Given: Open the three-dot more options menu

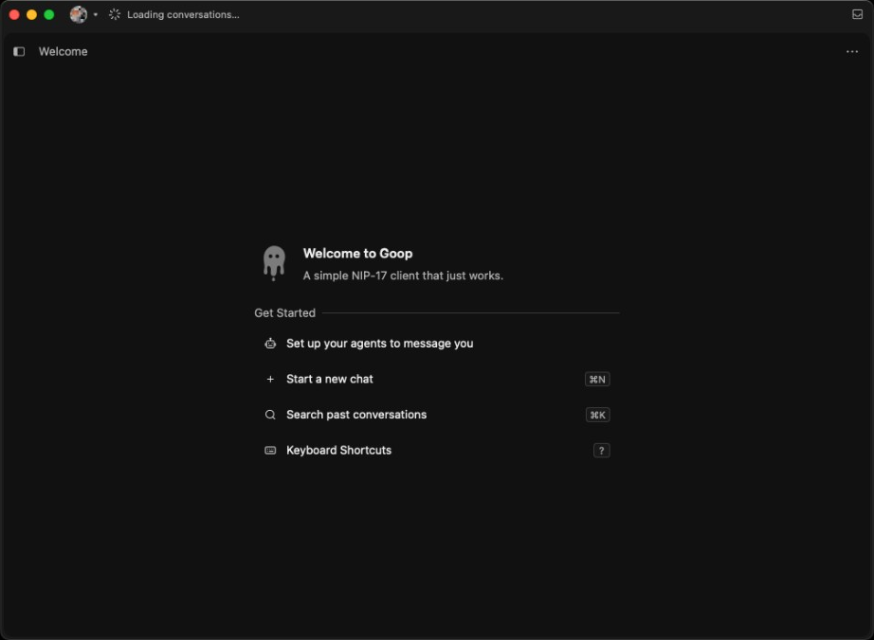Looking at the screenshot, I should [x=851, y=52].
